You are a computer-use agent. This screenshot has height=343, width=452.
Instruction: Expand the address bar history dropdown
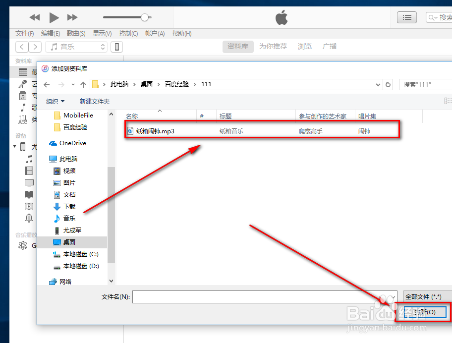tap(378, 84)
